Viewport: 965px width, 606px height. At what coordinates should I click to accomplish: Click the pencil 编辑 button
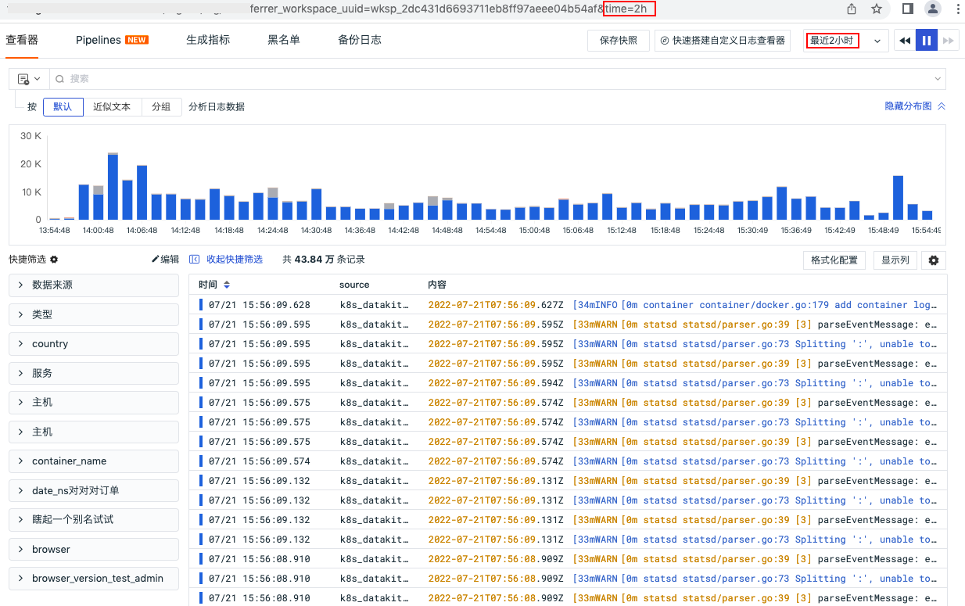[165, 260]
